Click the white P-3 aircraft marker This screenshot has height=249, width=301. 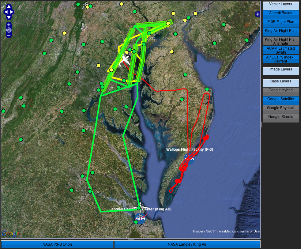coord(125,59)
